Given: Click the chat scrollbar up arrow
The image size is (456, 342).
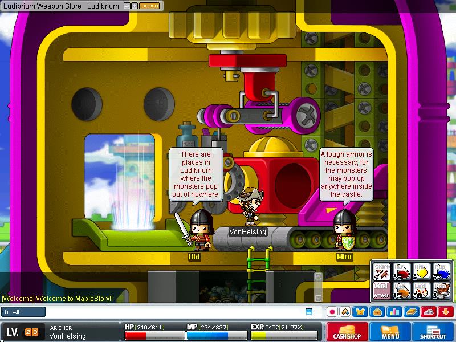Looking at the screenshot, I should tap(318, 276).
